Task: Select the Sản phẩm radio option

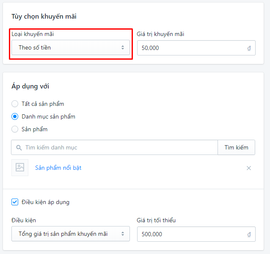Action: click(15, 129)
